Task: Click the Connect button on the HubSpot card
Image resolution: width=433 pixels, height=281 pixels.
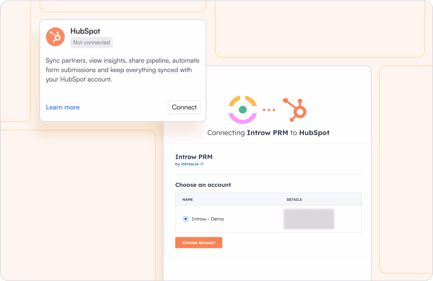Action: pyautogui.click(x=184, y=107)
